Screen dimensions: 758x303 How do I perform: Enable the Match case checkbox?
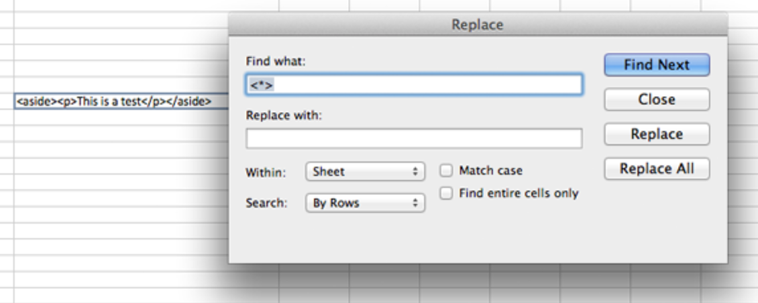(446, 170)
